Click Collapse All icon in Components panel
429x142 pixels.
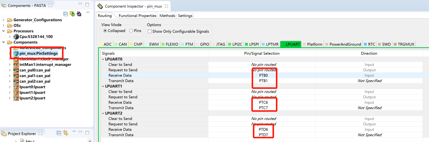coord(65,14)
